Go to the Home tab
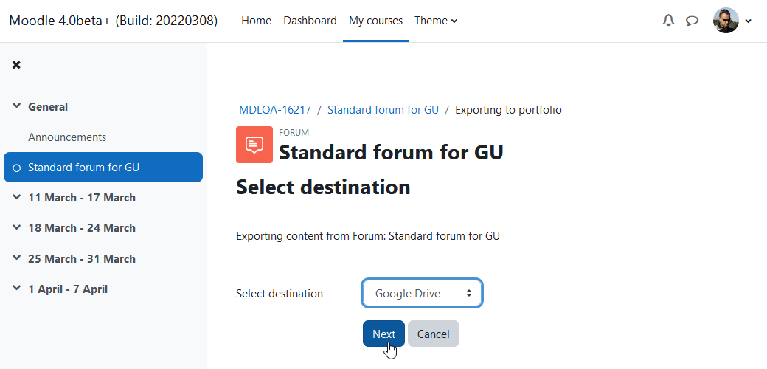 [257, 21]
